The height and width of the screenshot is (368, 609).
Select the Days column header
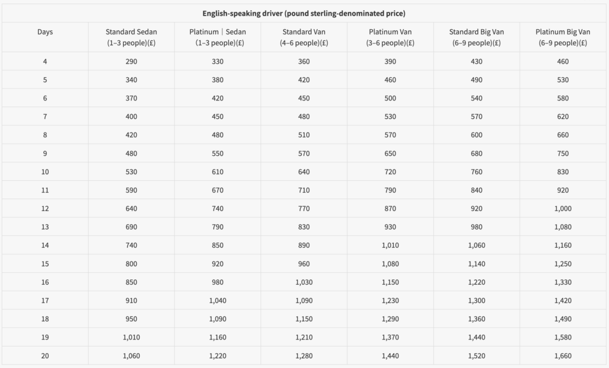[x=45, y=32]
